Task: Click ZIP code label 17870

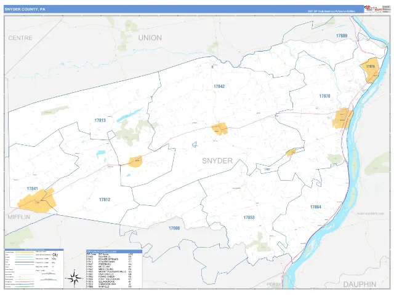Action: tap(324, 96)
